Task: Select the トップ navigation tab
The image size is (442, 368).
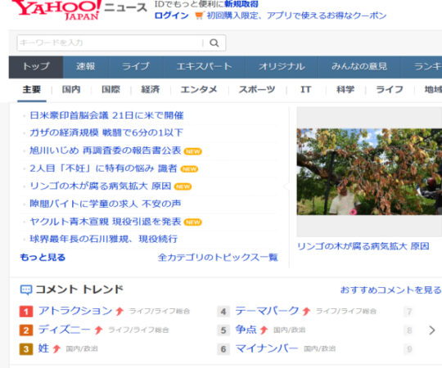Action: [36, 67]
